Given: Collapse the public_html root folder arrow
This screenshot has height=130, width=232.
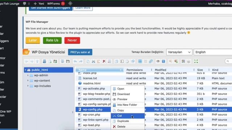Looking at the screenshot, I should (25, 70).
